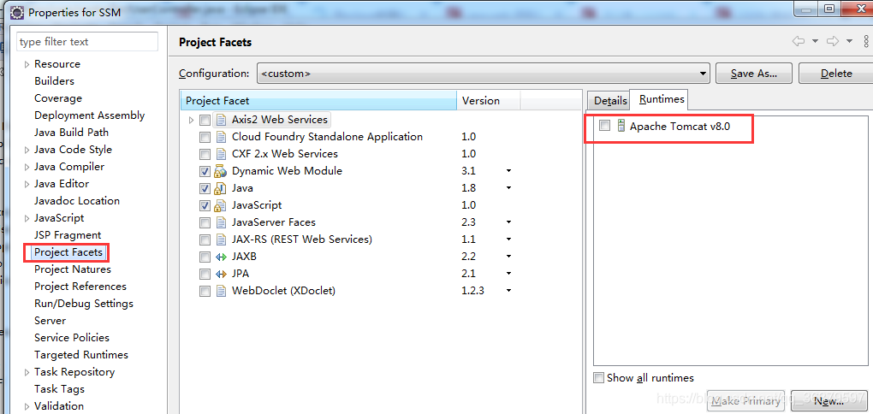The image size is (873, 414).
Task: Expand the Resource tree node
Action: coord(27,64)
